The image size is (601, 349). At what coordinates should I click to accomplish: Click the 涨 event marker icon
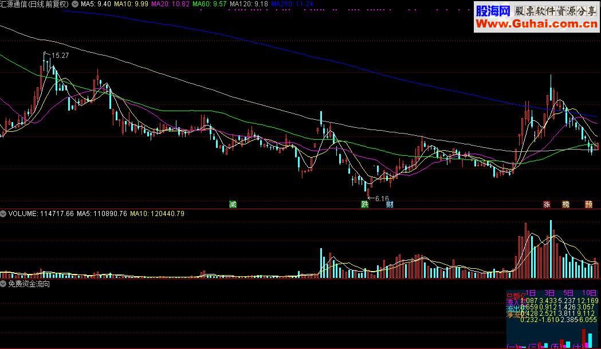point(547,205)
